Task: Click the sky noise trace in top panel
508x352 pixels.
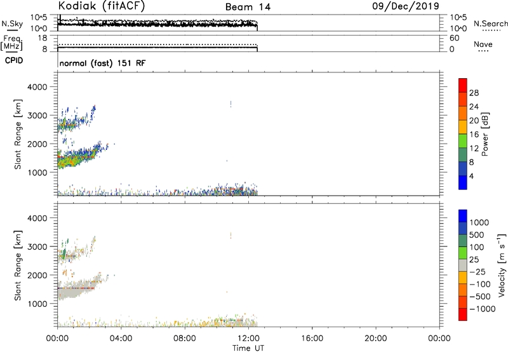Action: tap(157, 25)
